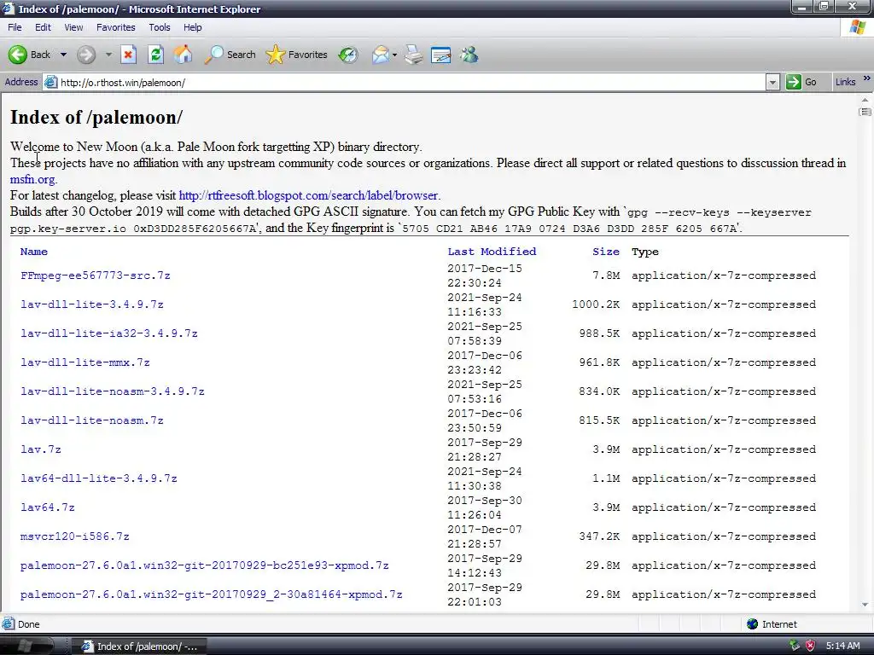Open the Favorites star toolbar button
874x655 pixels.
(296, 55)
